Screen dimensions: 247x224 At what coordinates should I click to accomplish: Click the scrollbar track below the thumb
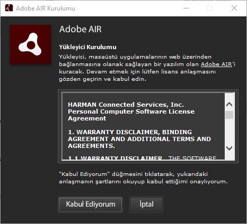click(229, 131)
